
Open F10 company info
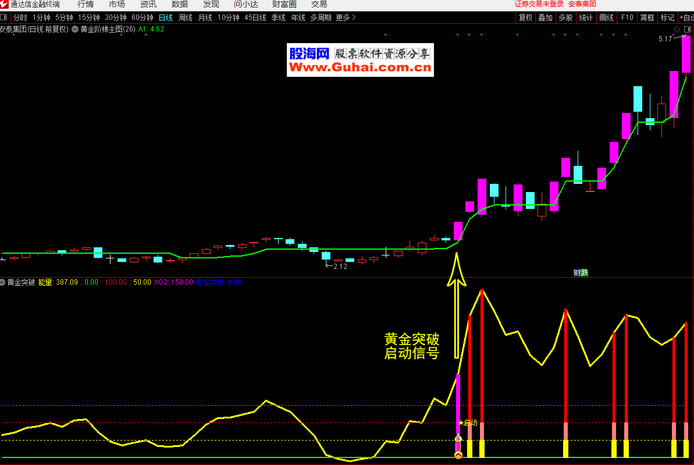[x=627, y=17]
